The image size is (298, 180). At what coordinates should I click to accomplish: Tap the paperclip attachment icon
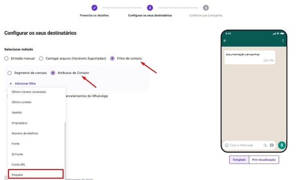[x=265, y=145]
